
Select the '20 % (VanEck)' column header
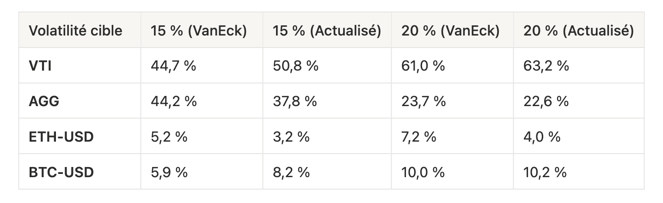(453, 30)
